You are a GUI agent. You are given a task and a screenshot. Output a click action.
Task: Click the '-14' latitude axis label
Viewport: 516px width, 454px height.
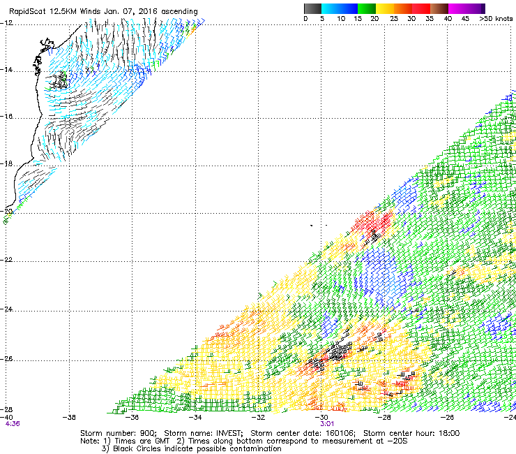6,70
